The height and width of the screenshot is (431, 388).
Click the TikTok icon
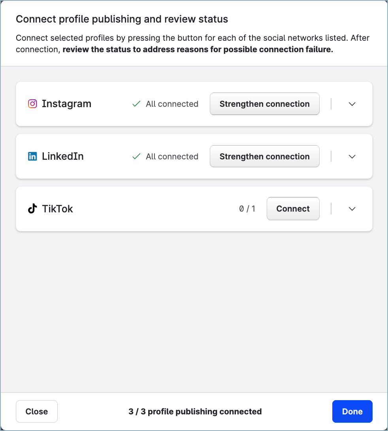coord(32,208)
